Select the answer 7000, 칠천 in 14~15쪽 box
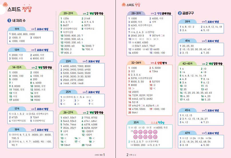 point(19,89)
